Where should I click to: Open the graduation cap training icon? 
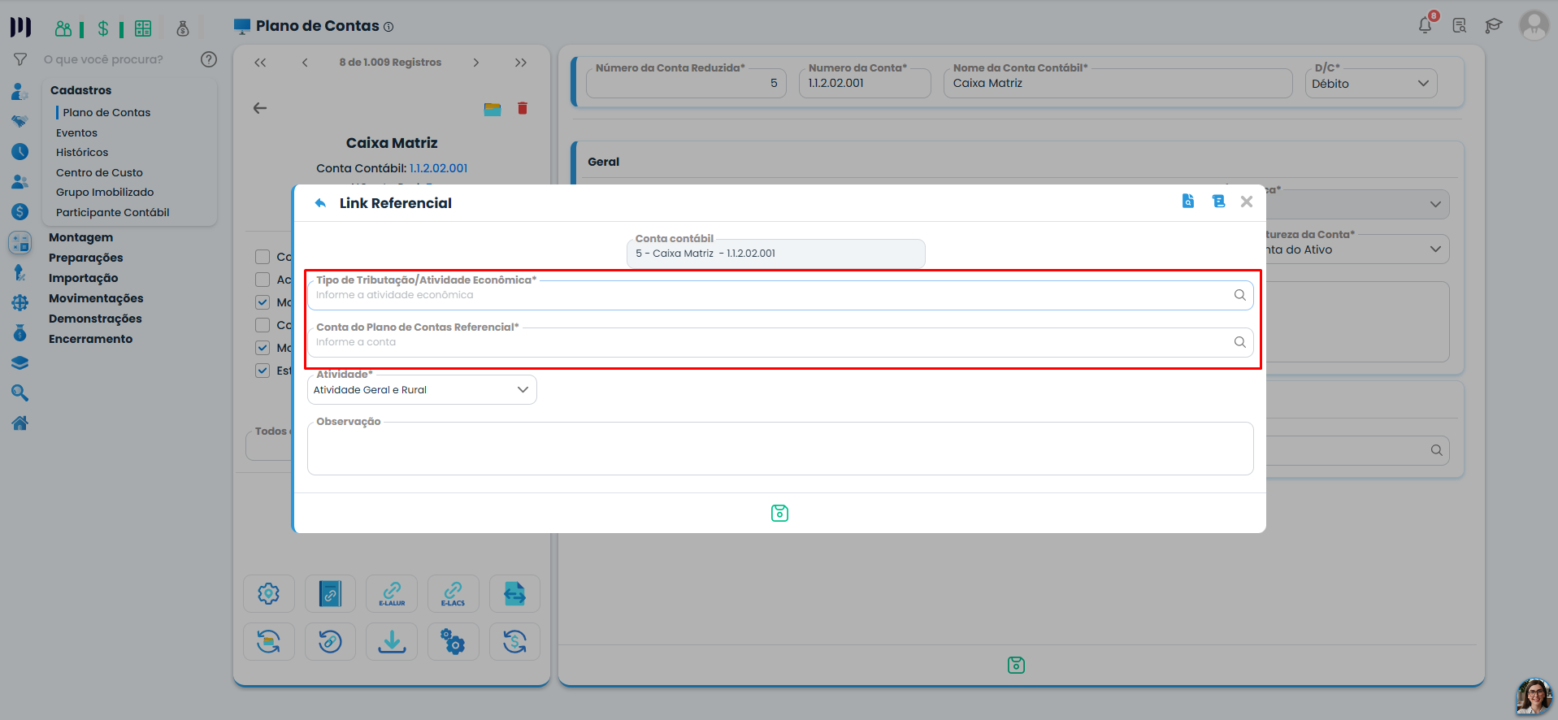[x=1493, y=26]
